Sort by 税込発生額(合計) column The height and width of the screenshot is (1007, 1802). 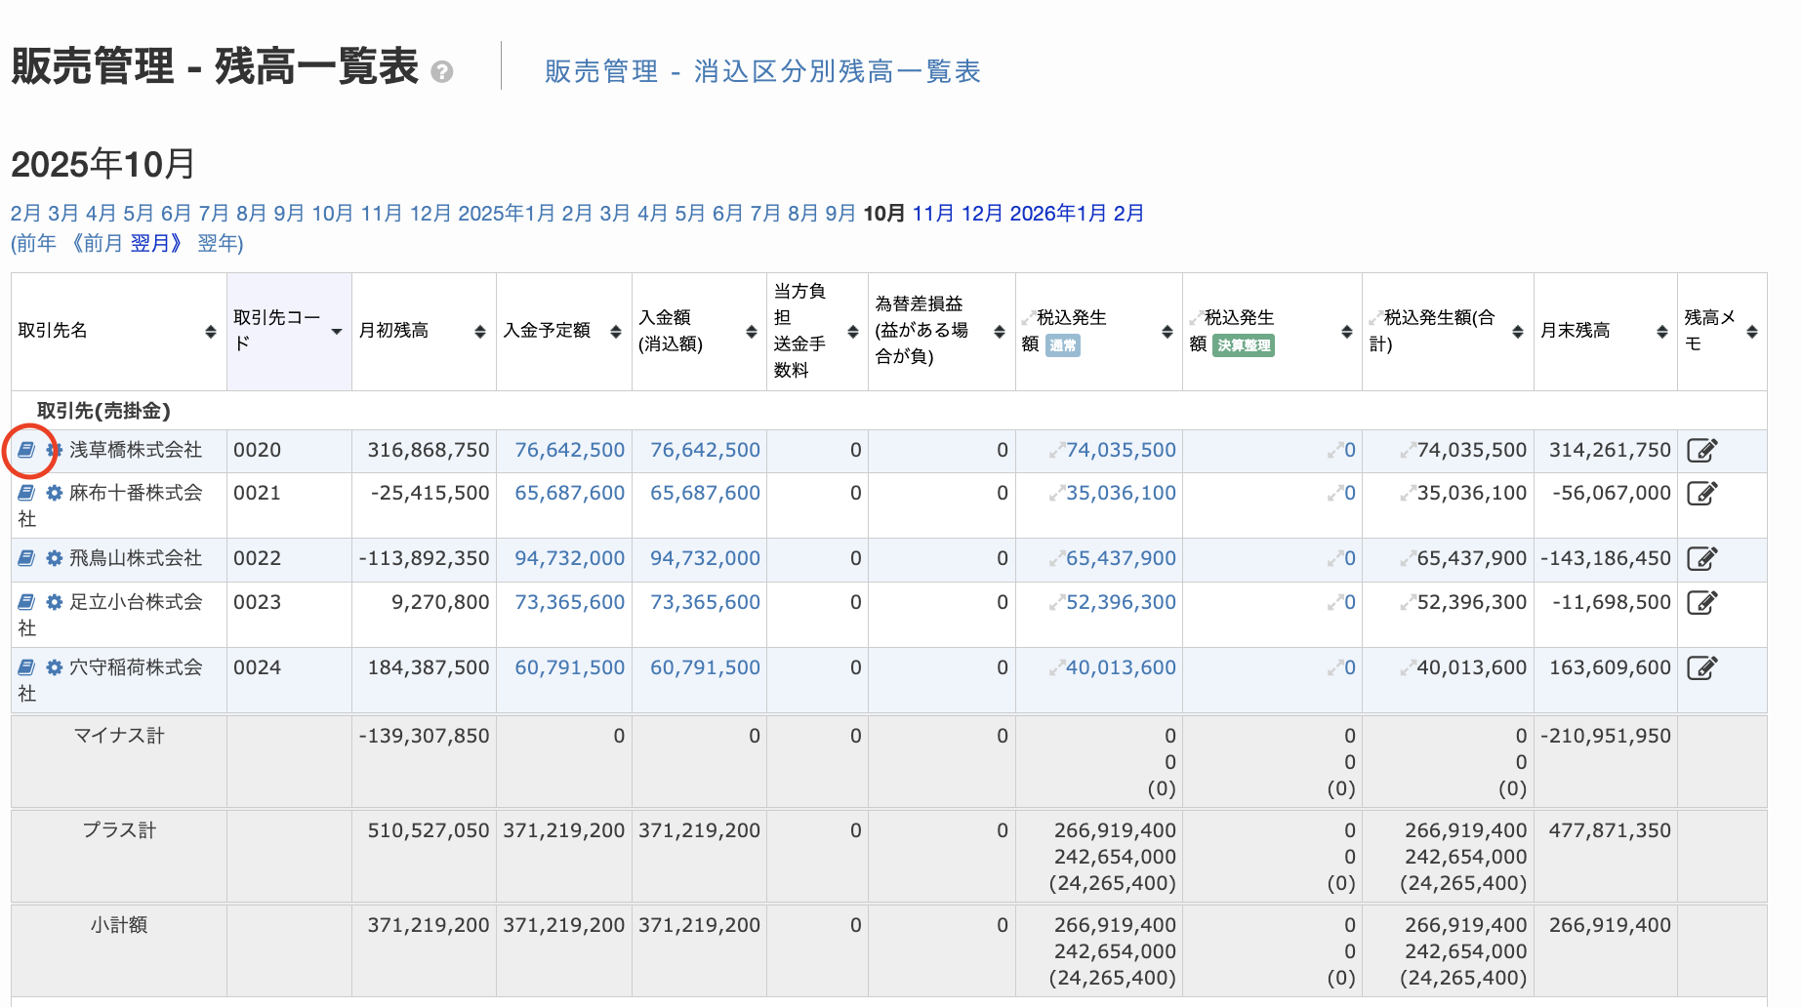pos(1517,332)
